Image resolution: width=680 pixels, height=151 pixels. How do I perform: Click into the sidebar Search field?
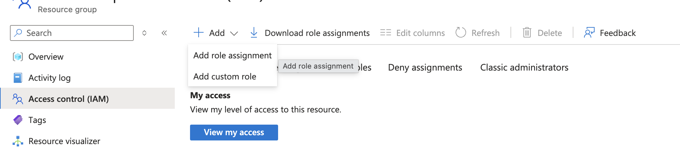click(76, 33)
